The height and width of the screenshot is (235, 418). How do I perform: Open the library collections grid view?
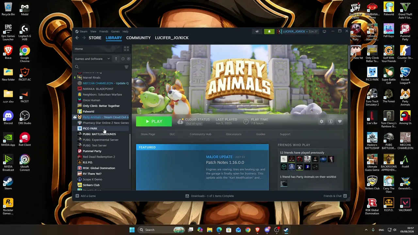pyautogui.click(x=126, y=49)
